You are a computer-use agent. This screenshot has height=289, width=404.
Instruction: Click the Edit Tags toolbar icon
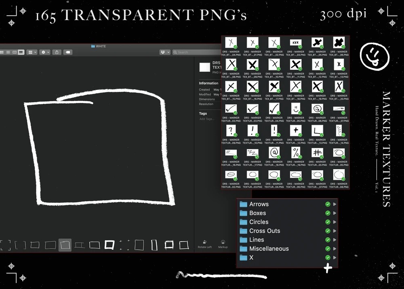(68, 52)
